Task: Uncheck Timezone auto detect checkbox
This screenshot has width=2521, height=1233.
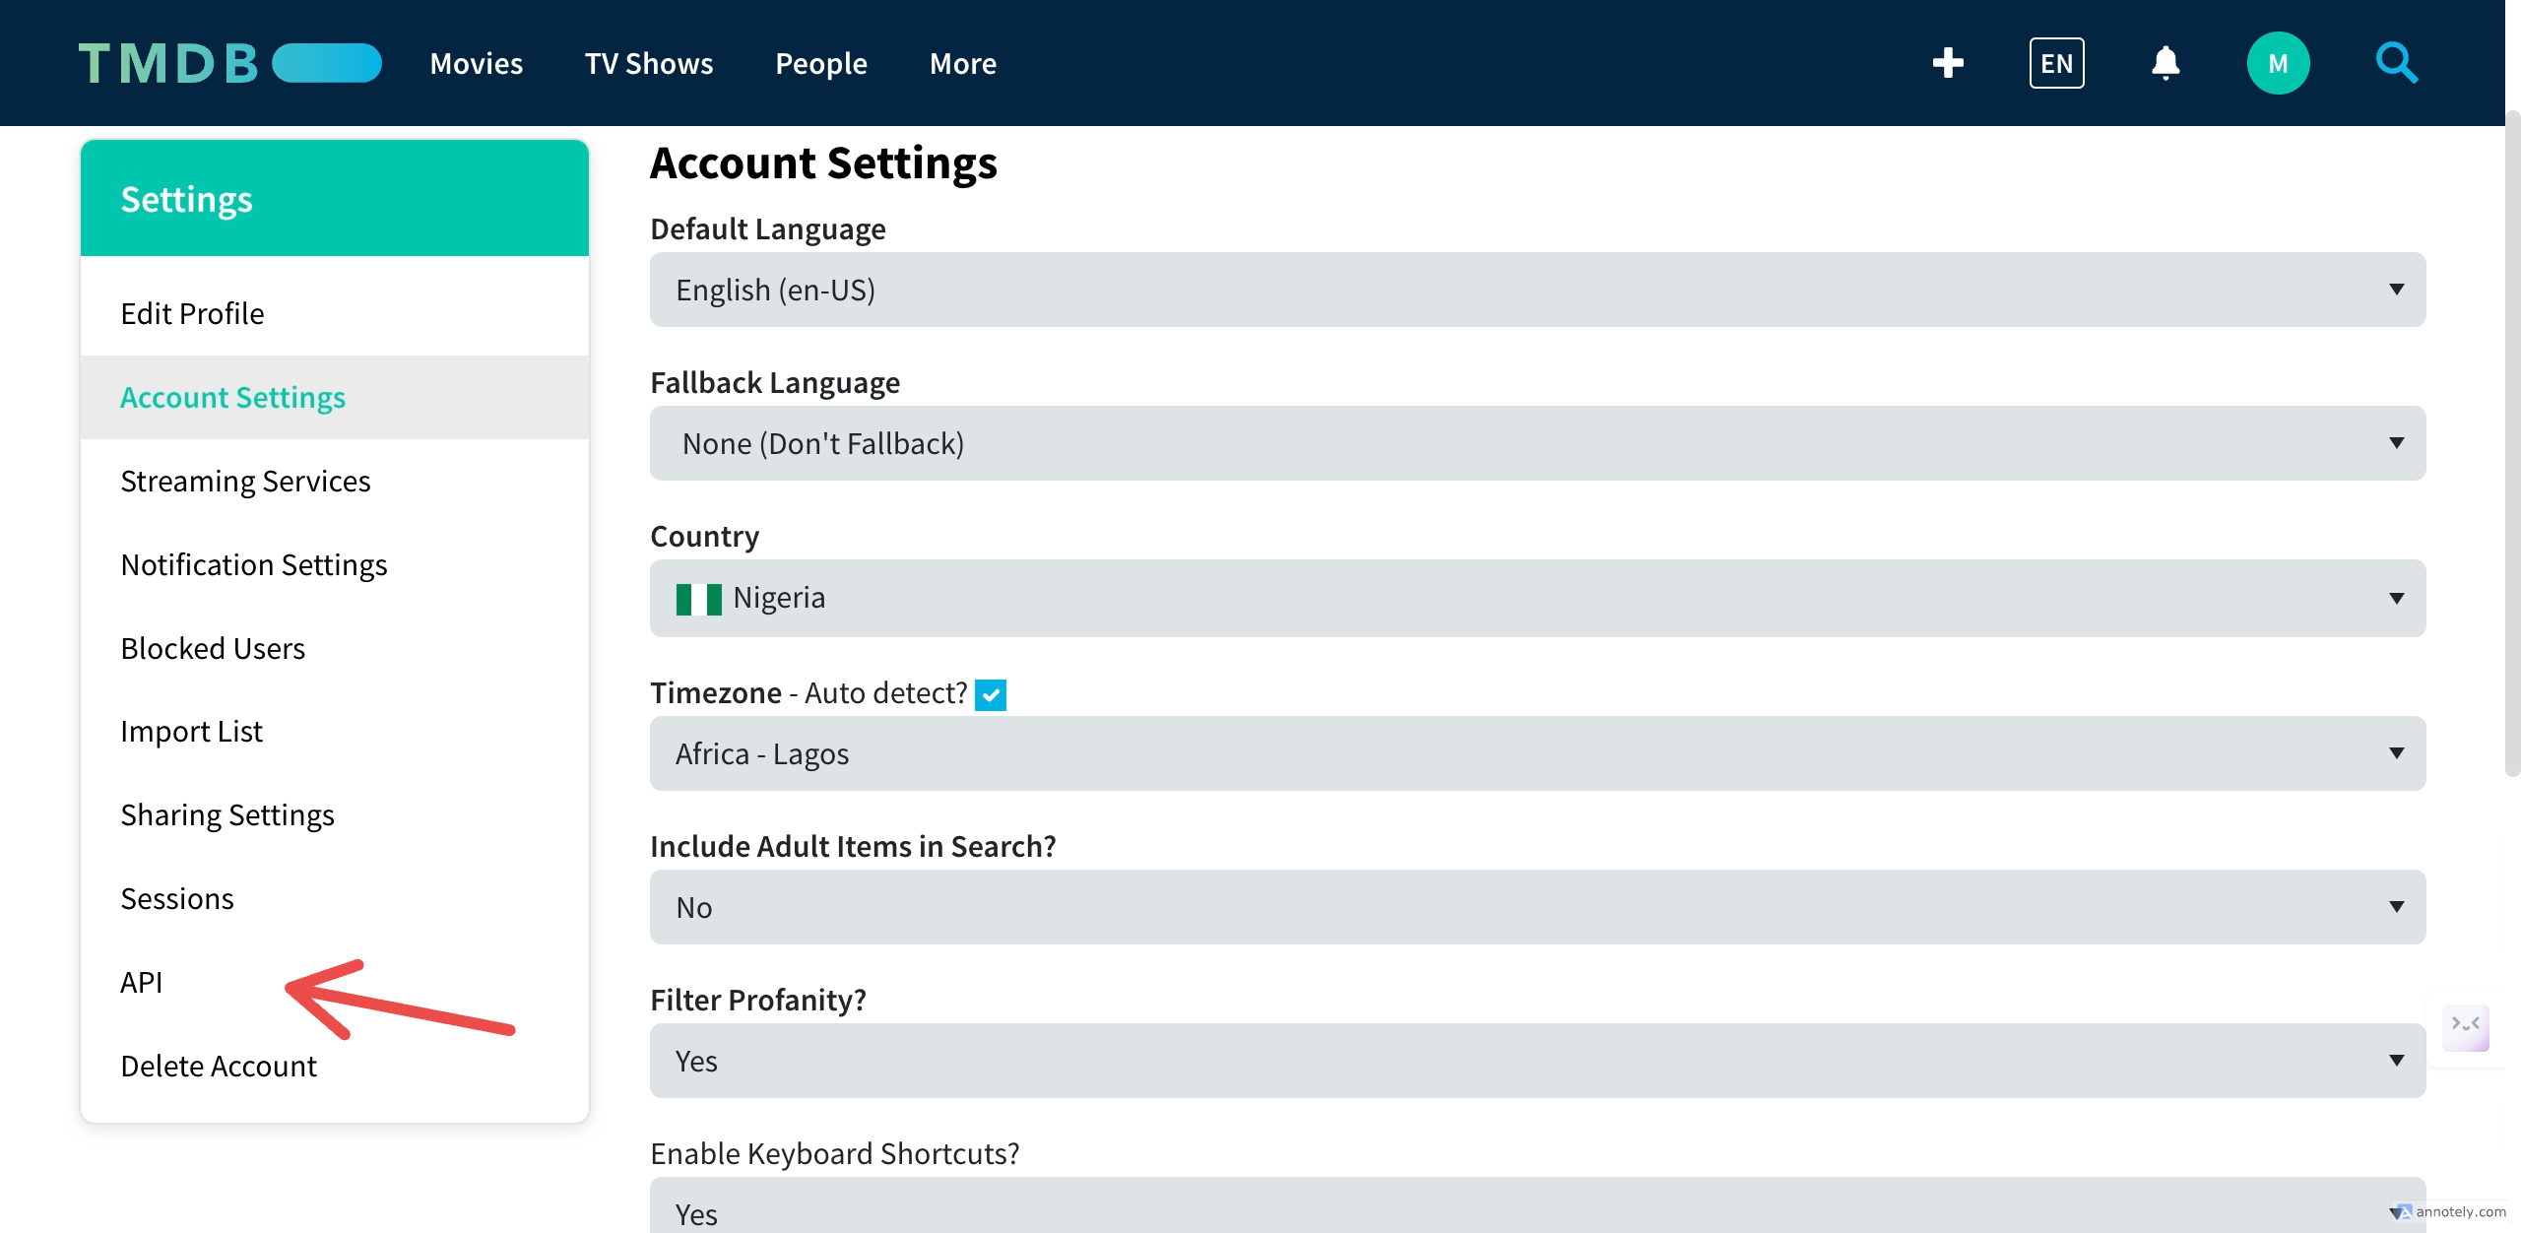Action: tap(991, 694)
